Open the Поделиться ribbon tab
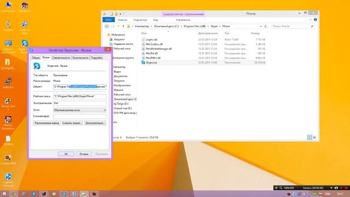The width and height of the screenshot is (350, 197). pyautogui.click(x=140, y=20)
